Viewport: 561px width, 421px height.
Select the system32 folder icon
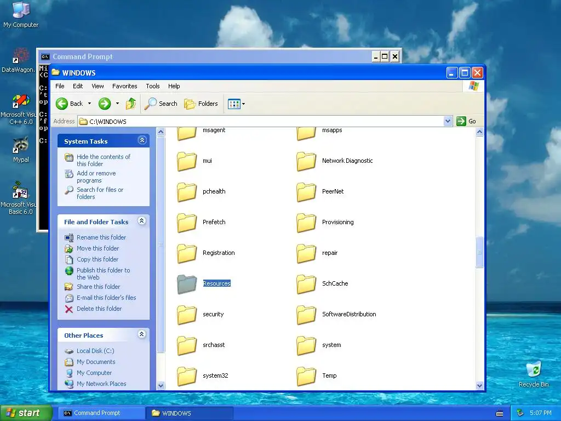[x=187, y=376]
